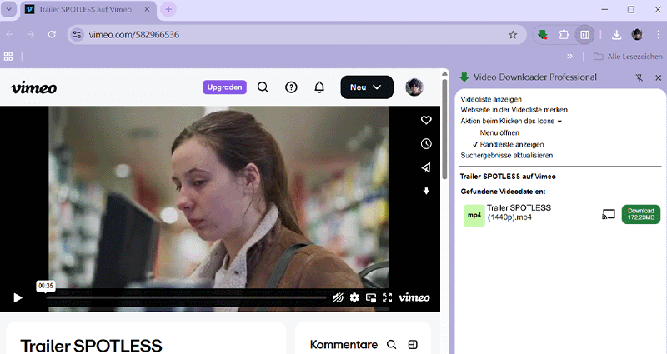Toggle the Chrome side panel button
This screenshot has width=667, height=354.
tap(585, 35)
